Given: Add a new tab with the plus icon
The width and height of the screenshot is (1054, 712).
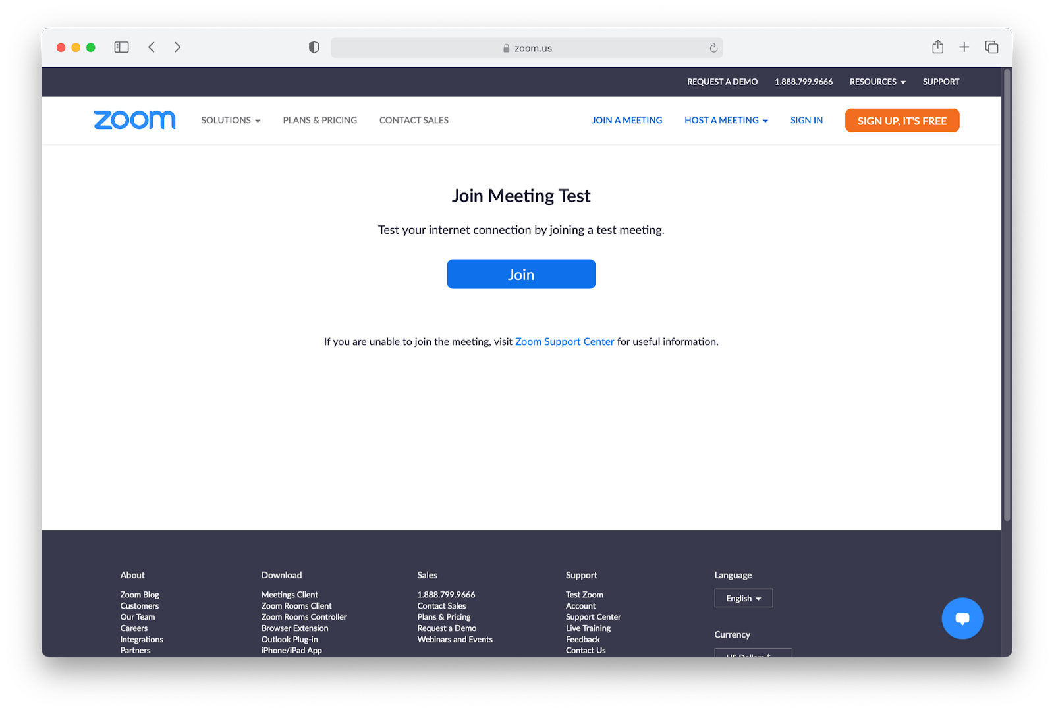Looking at the screenshot, I should pos(964,47).
